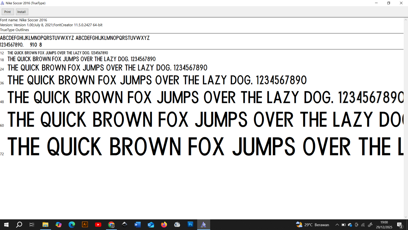Screen dimensions: 408x230
Task: Click the size 18 label
Action: click(x=2, y=60)
